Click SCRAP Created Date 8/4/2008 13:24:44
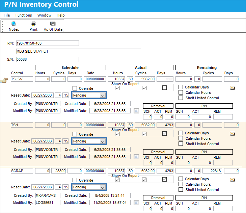Image resolution: width=246 pixels, height=213 pixels. pyautogui.click(x=110, y=195)
